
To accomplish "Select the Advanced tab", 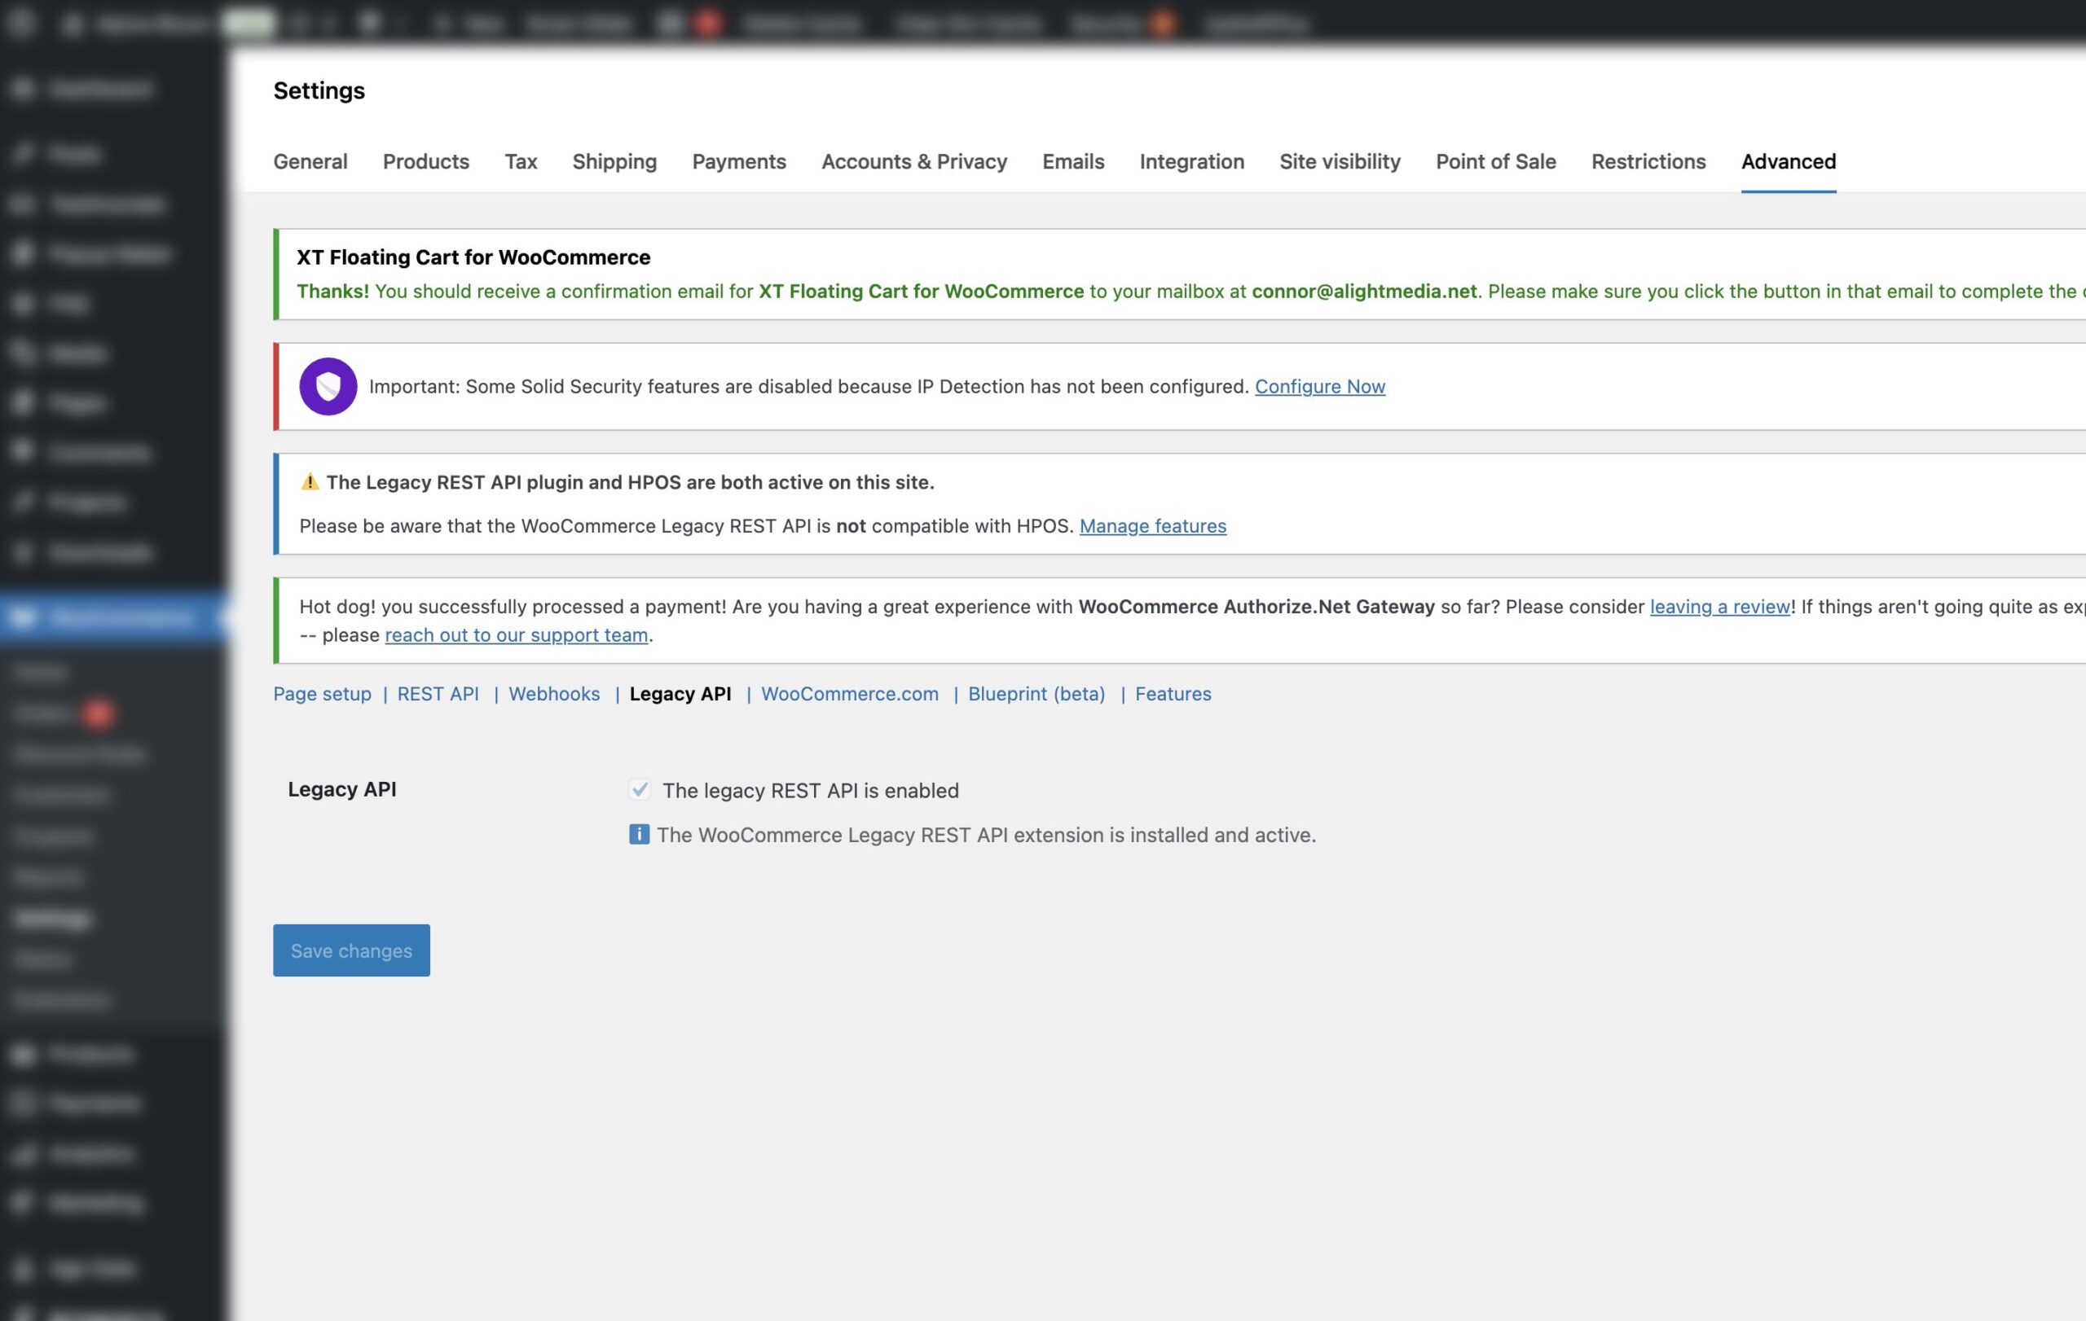I will (1788, 161).
